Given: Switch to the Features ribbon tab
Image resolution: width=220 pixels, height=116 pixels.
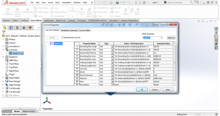Looking at the screenshot, I should 6,20.
